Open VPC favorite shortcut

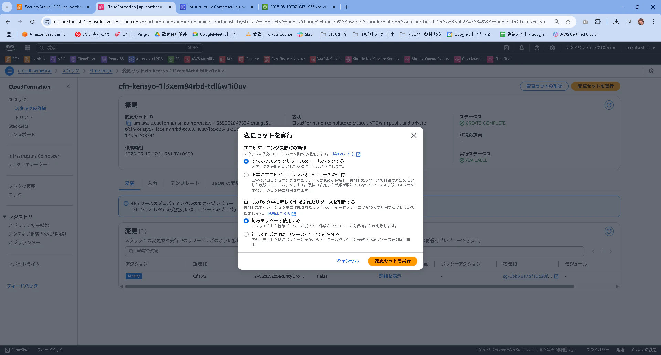(x=58, y=59)
